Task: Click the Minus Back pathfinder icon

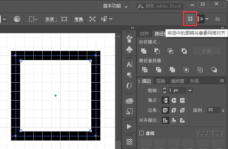Action: point(214,70)
